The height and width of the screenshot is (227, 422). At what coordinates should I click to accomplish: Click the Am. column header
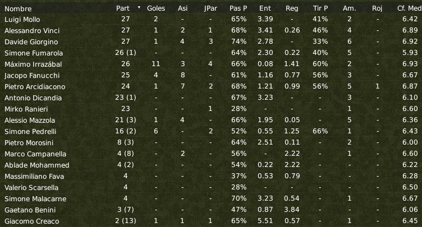click(x=350, y=8)
